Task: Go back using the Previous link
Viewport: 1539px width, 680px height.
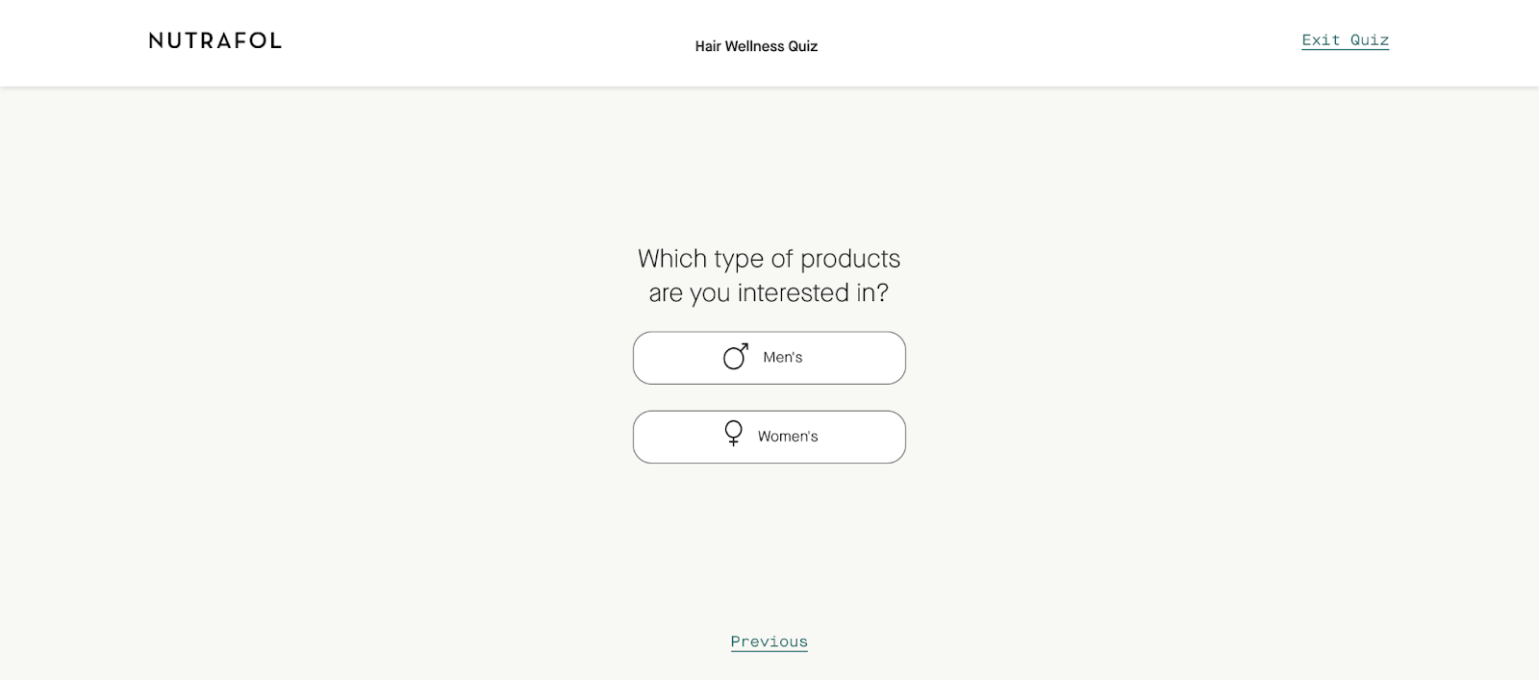Action: [769, 642]
